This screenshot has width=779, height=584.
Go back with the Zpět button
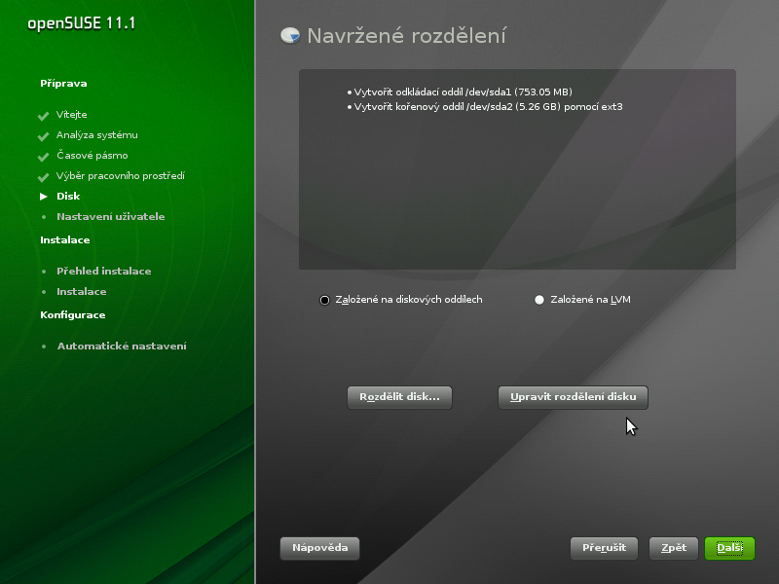click(x=673, y=548)
